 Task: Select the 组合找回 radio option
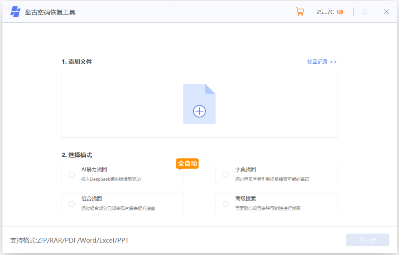(x=72, y=204)
